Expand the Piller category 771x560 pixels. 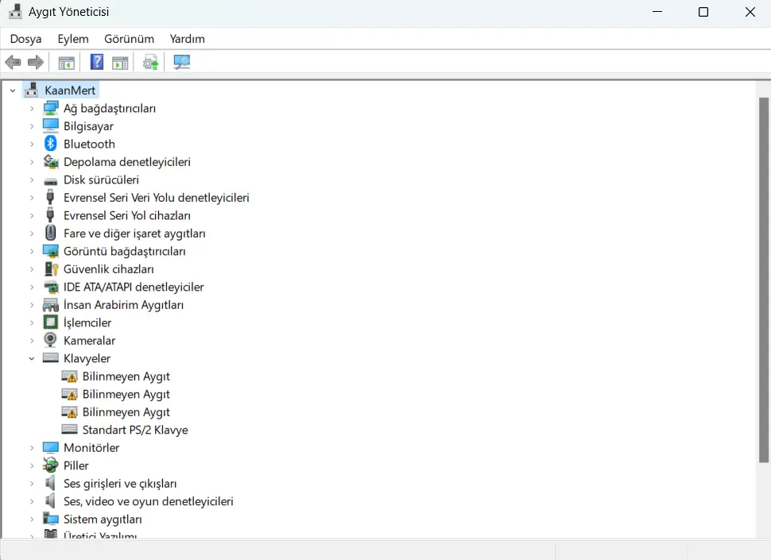click(32, 465)
